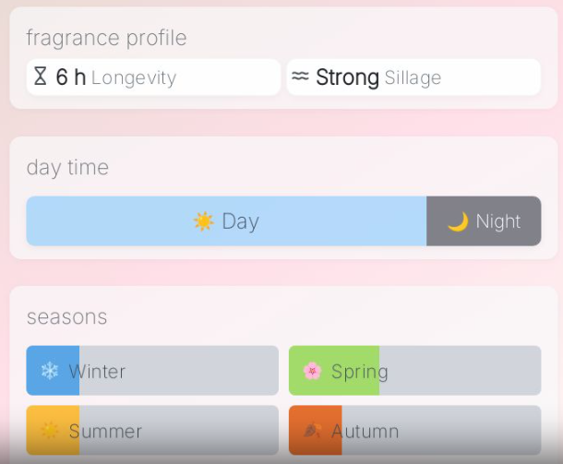Image resolution: width=563 pixels, height=464 pixels.
Task: Click the Summer sun icon
Action: [x=49, y=431]
